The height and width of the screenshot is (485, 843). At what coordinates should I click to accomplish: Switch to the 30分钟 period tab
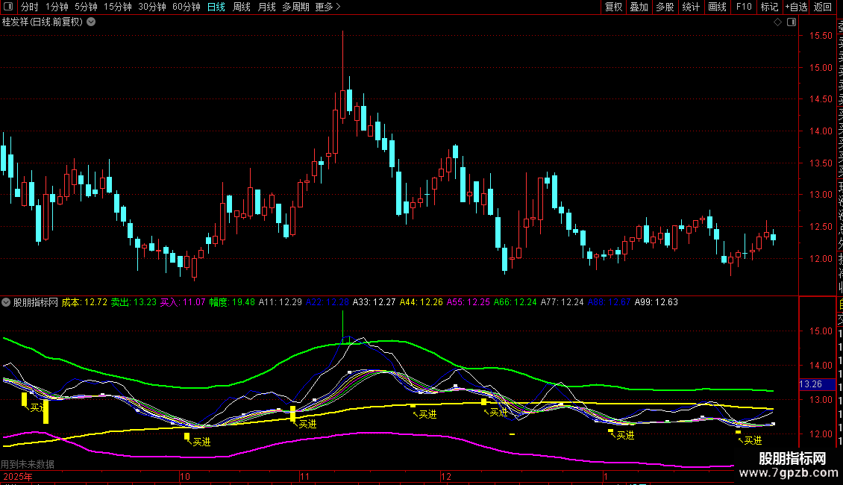(x=152, y=7)
